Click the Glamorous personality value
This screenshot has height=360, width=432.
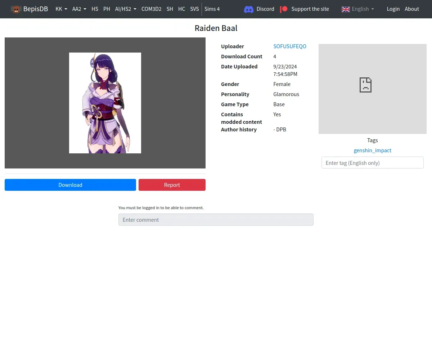point(286,94)
